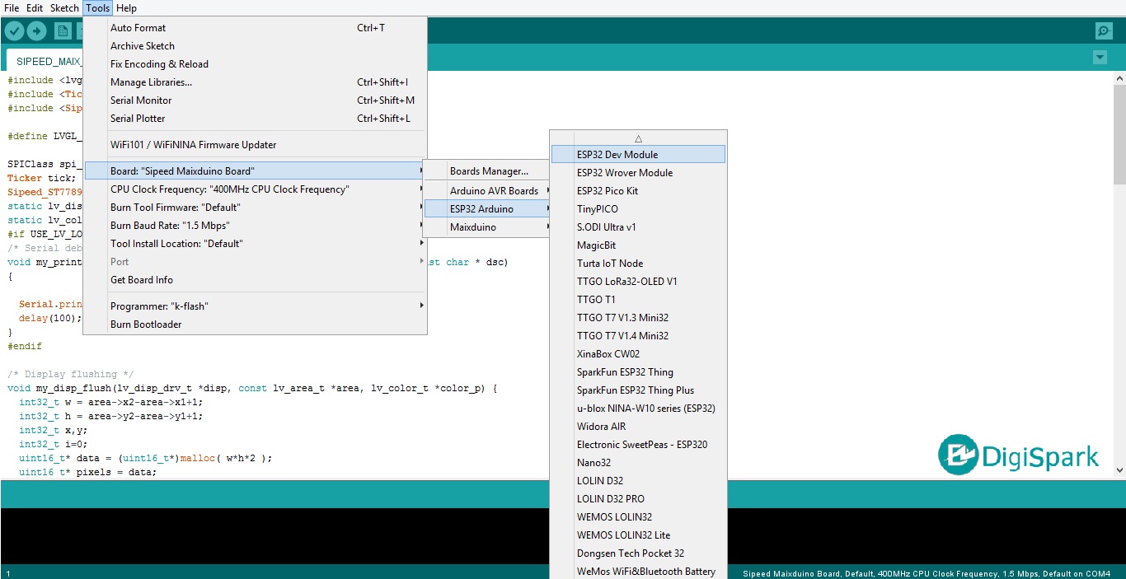The height and width of the screenshot is (579, 1126).
Task: Click the editor scrollbar up arrow
Action: click(1119, 78)
